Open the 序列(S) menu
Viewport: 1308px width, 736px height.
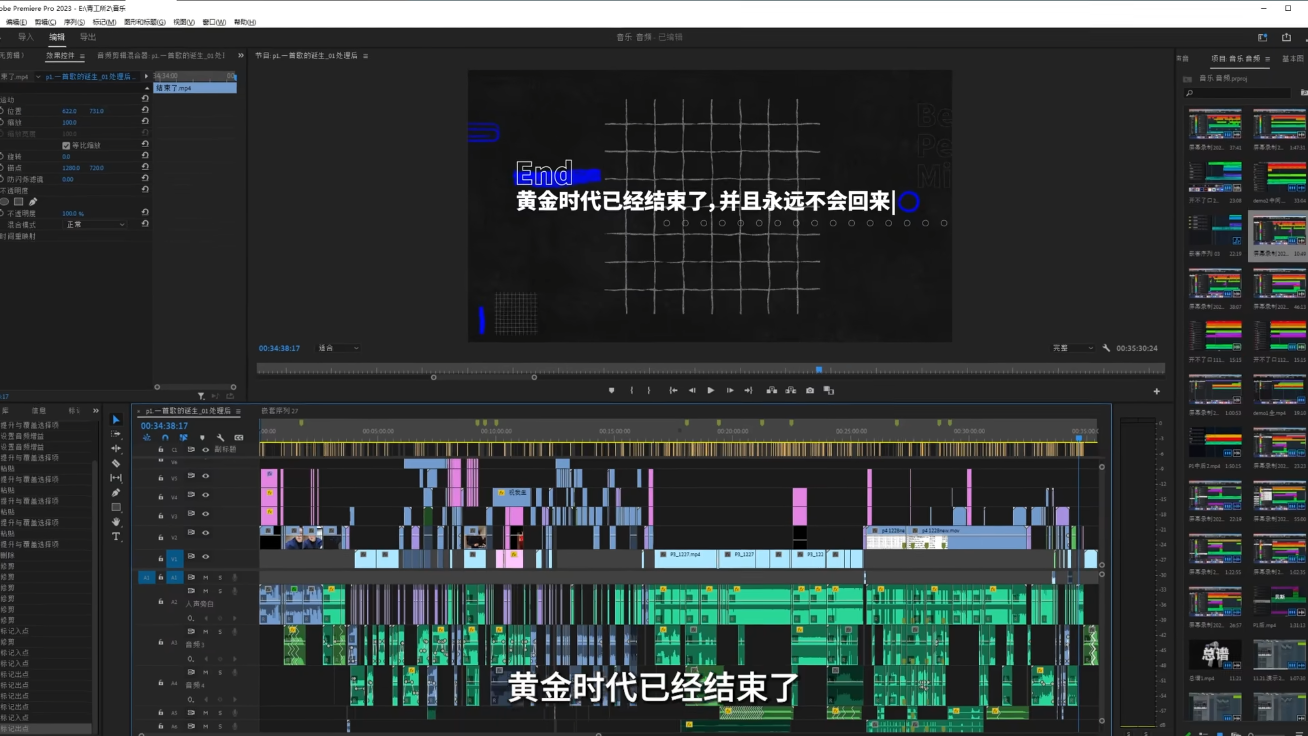click(x=74, y=22)
